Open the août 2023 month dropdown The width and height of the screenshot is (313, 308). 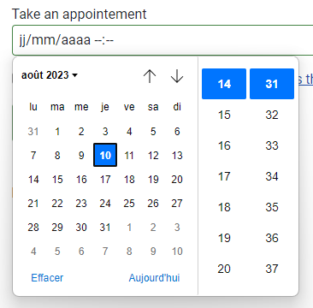(x=50, y=75)
